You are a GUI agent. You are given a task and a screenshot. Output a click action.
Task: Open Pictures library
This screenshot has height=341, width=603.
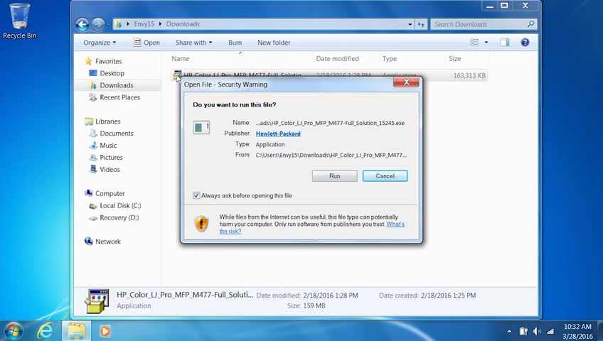(111, 158)
